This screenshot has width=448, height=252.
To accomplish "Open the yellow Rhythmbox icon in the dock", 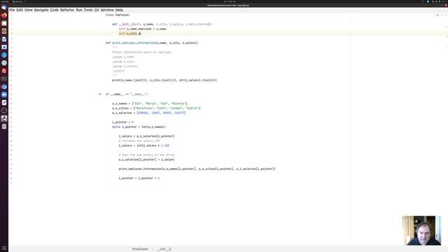I will [x=4, y=31].
